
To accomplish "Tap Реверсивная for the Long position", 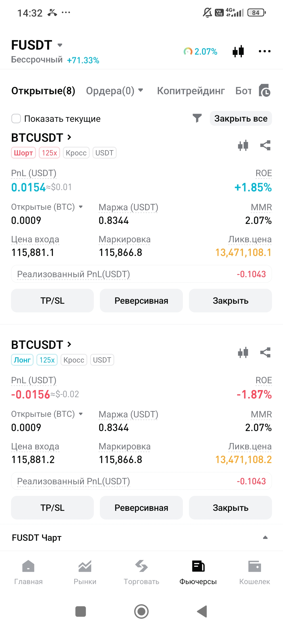I will pyautogui.click(x=141, y=508).
